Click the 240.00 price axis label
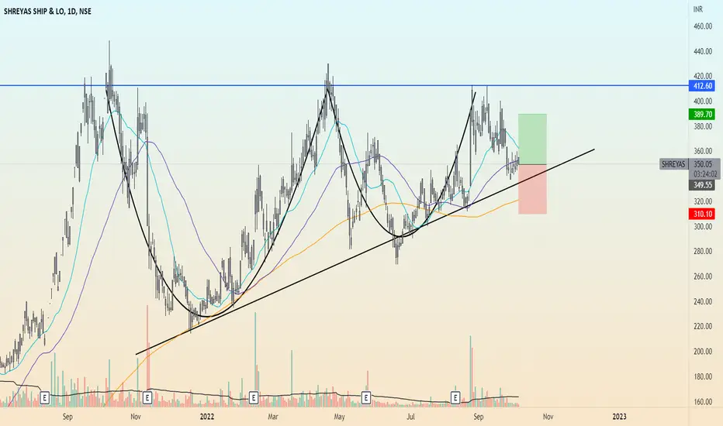The image size is (723, 426). (x=703, y=301)
